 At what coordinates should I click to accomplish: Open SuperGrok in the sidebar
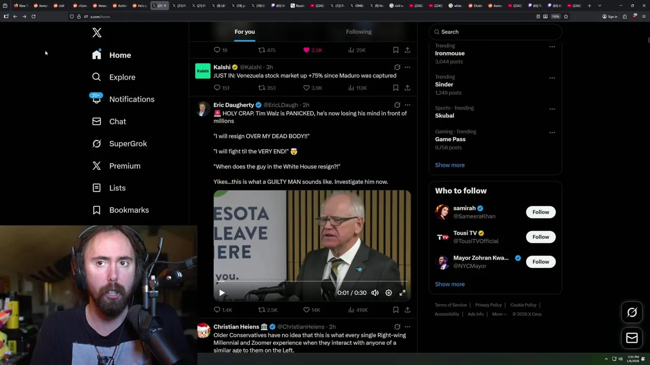click(x=119, y=143)
